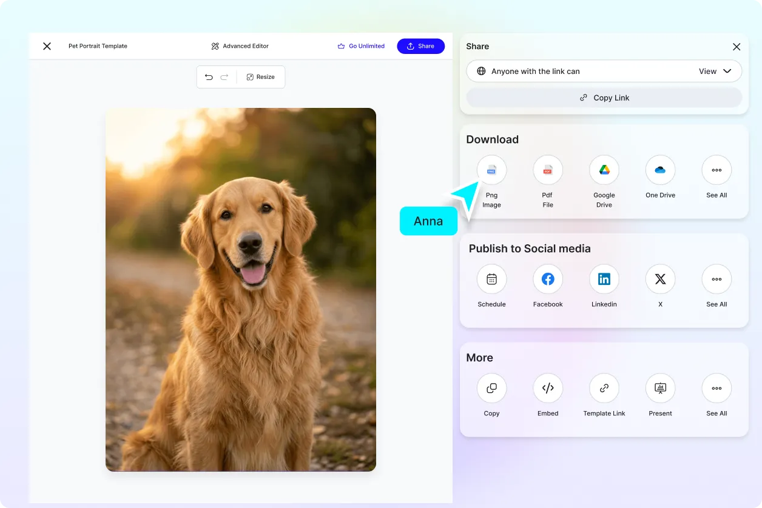
Task: Click the Resize button
Action: 260,77
